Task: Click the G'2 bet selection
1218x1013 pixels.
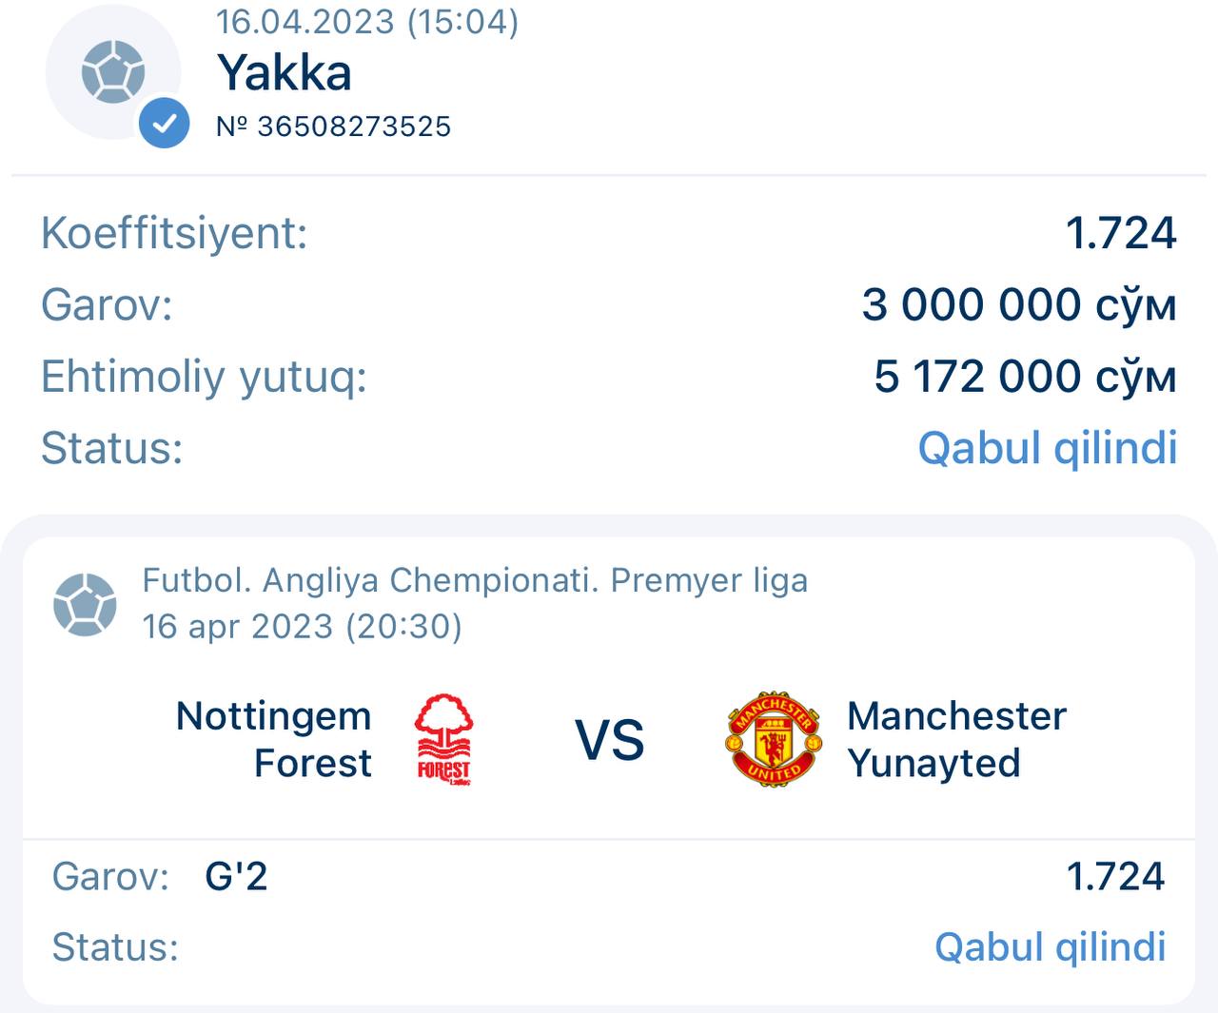Action: [x=236, y=876]
